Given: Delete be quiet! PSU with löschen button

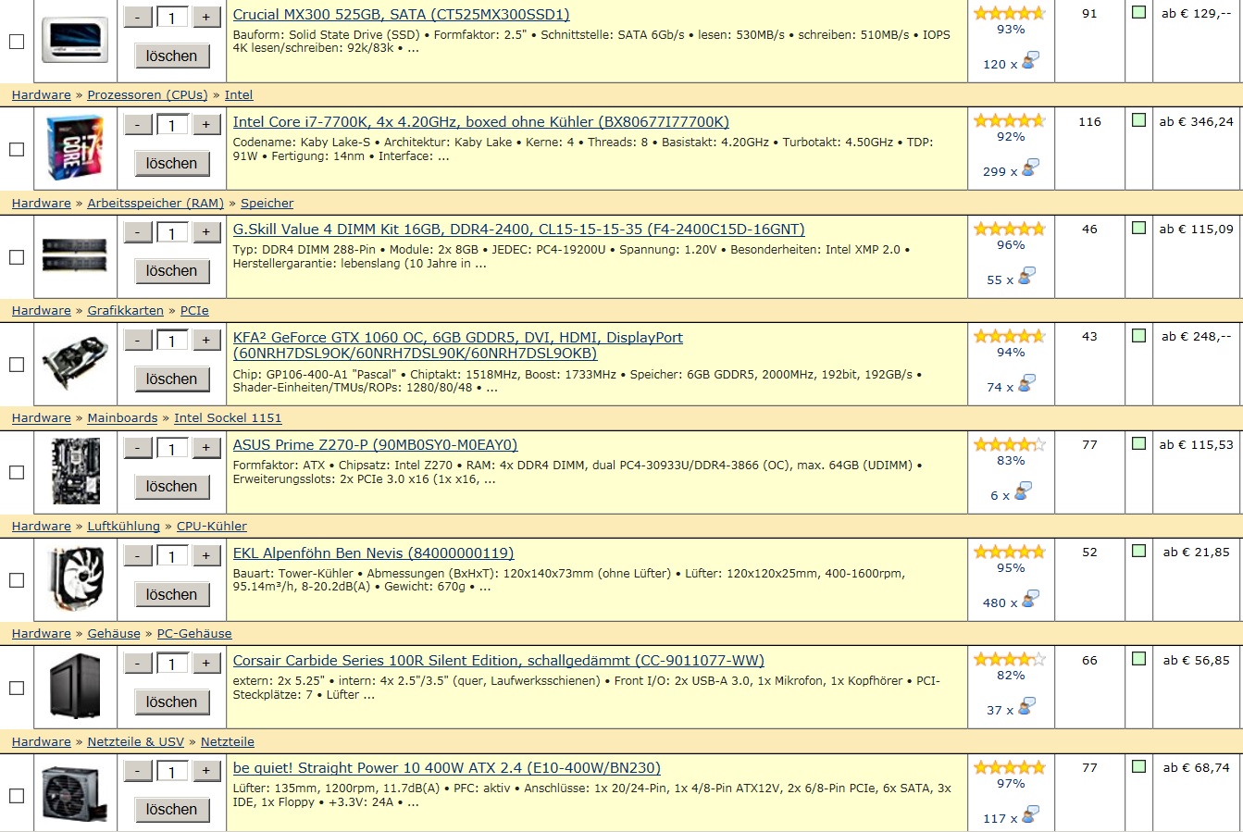Looking at the screenshot, I should (171, 809).
